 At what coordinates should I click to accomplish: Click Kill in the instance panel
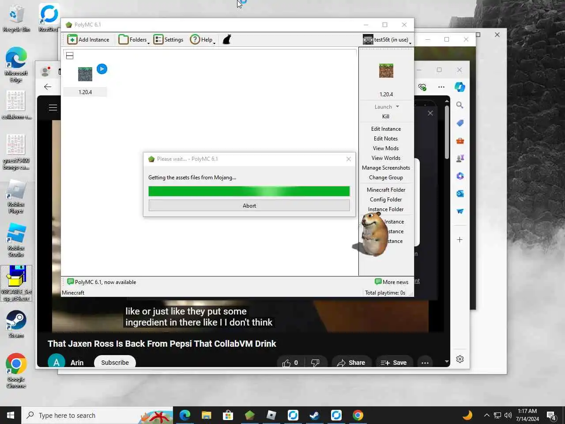(386, 117)
